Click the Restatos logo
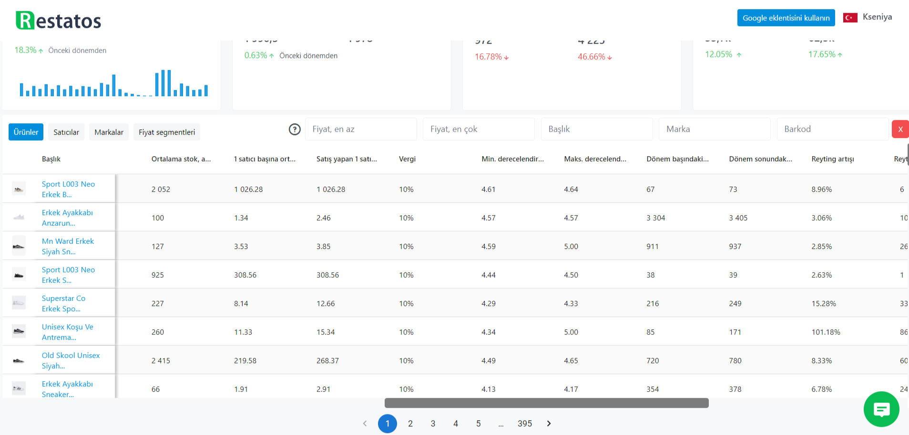 pyautogui.click(x=59, y=20)
